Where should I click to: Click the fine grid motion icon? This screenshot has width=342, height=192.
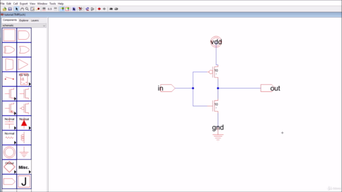point(56,9)
